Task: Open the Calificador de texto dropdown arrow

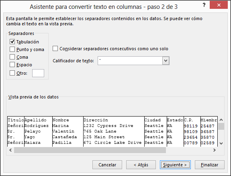Action: pos(166,61)
